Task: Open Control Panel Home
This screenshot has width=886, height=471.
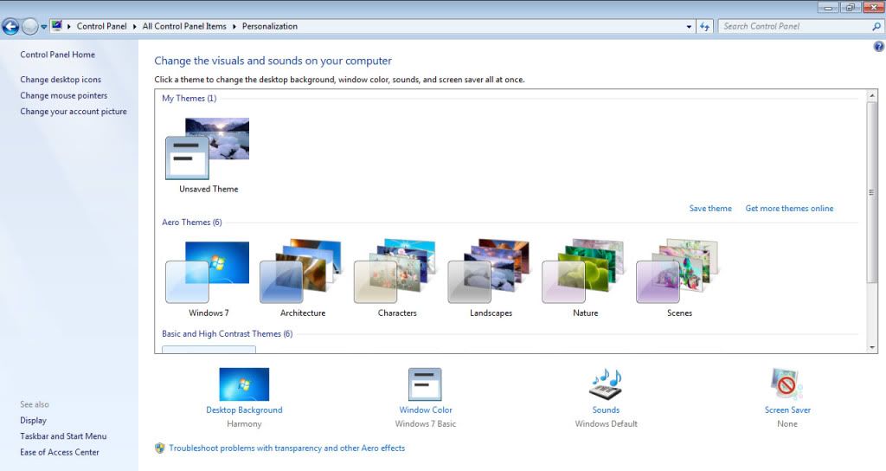Action: (x=58, y=55)
